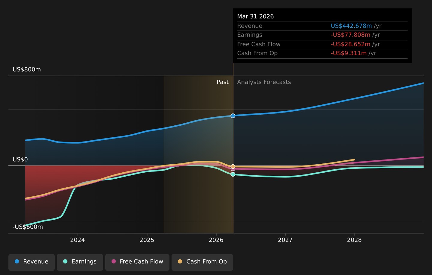Click the -US$600m y-axis label

tap(28, 227)
